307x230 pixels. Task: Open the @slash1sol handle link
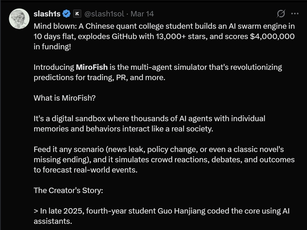coord(105,14)
